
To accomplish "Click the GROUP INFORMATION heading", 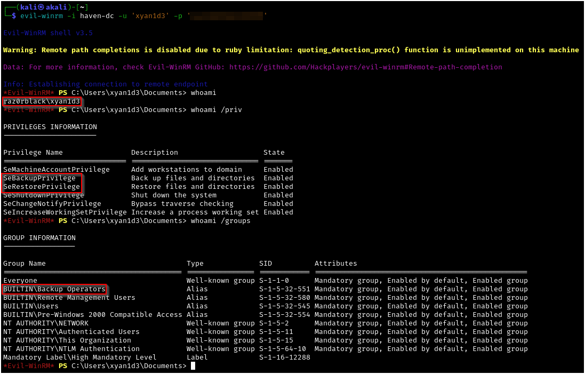I will click(39, 238).
